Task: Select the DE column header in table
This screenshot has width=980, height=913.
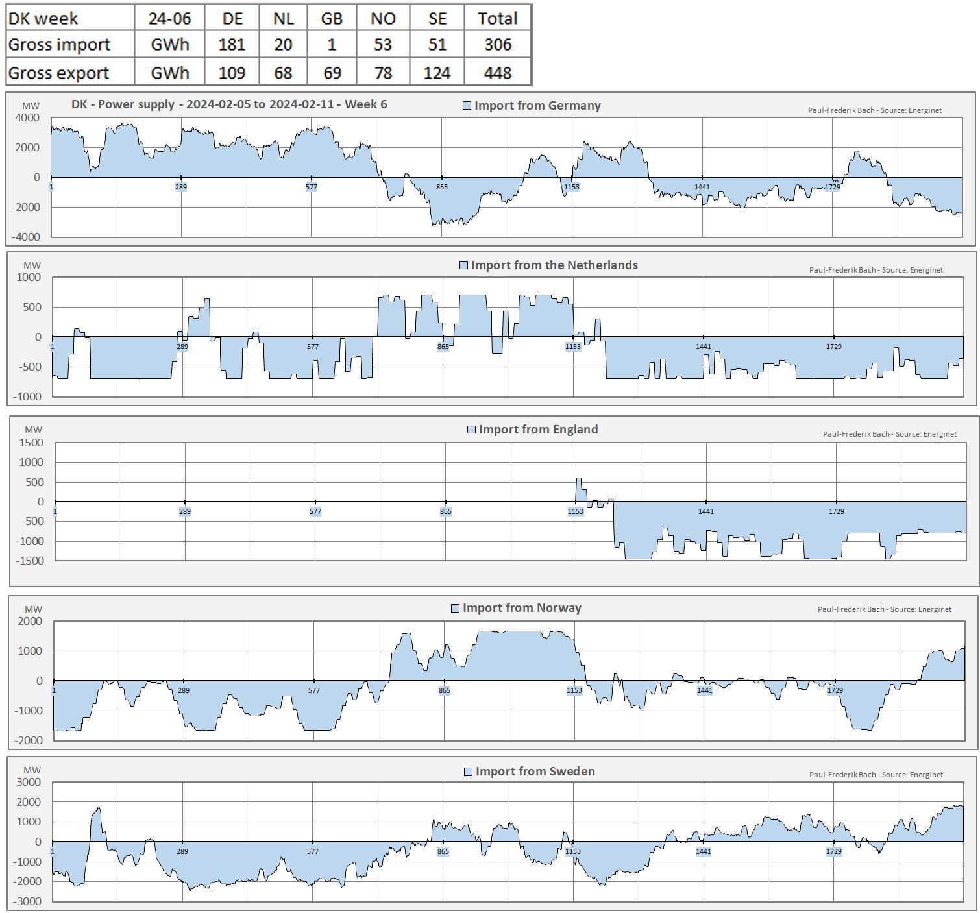Action: click(x=232, y=18)
